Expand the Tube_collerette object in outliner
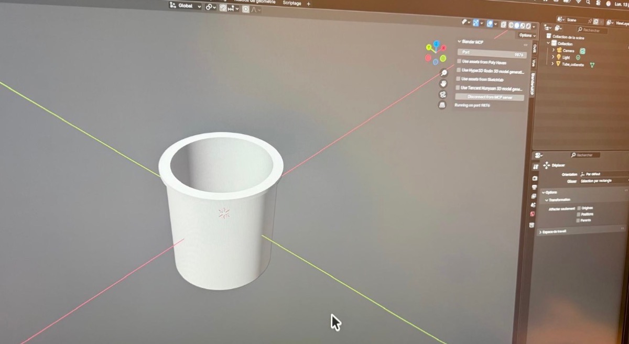Image resolution: width=629 pixels, height=344 pixels. pos(552,63)
